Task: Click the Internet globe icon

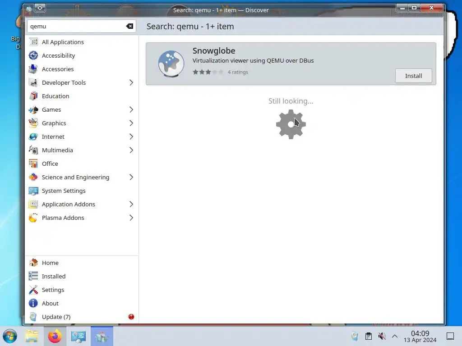Action: point(33,137)
